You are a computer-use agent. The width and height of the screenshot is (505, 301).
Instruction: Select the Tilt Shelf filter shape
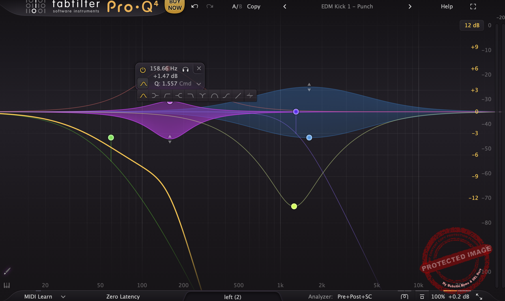coord(226,96)
